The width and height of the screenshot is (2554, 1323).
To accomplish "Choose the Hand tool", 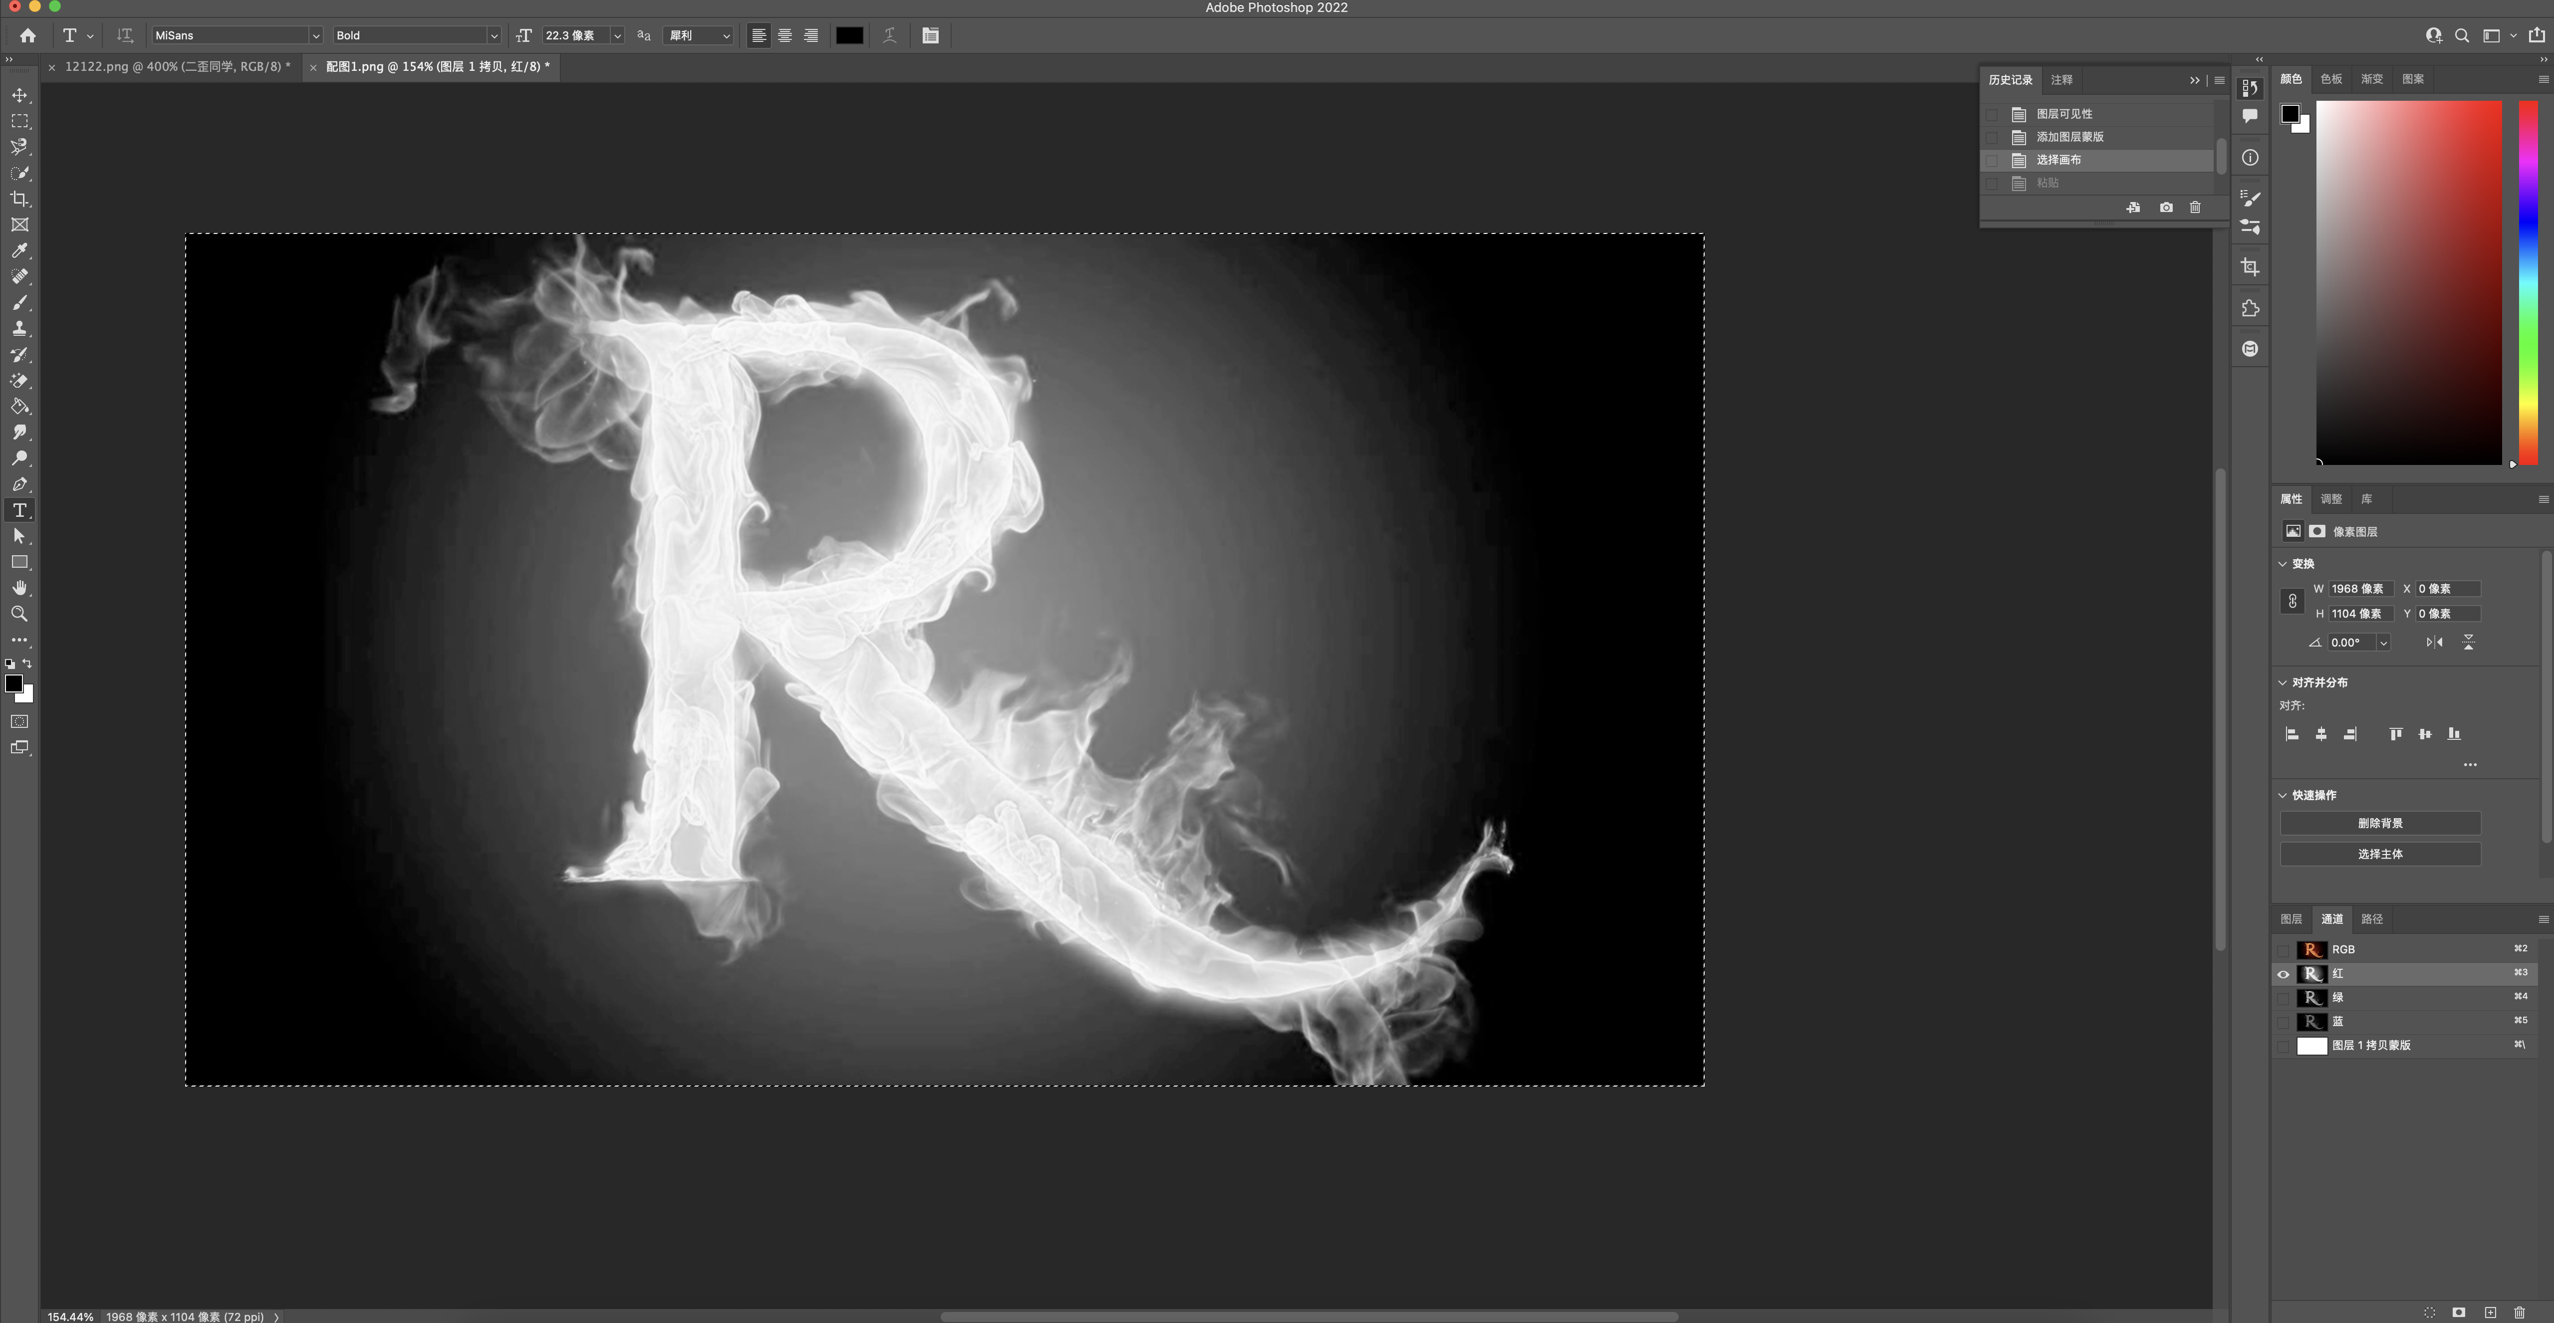I will click(x=19, y=588).
